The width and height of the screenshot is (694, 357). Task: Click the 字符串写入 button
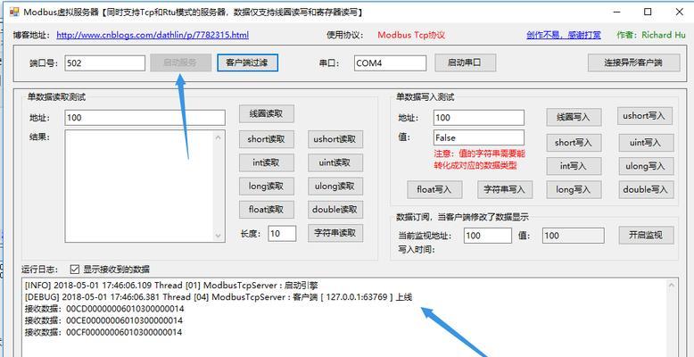point(505,189)
